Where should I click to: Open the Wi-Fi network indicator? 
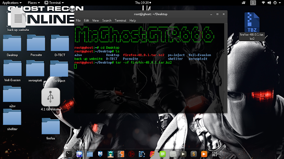(263, 3)
